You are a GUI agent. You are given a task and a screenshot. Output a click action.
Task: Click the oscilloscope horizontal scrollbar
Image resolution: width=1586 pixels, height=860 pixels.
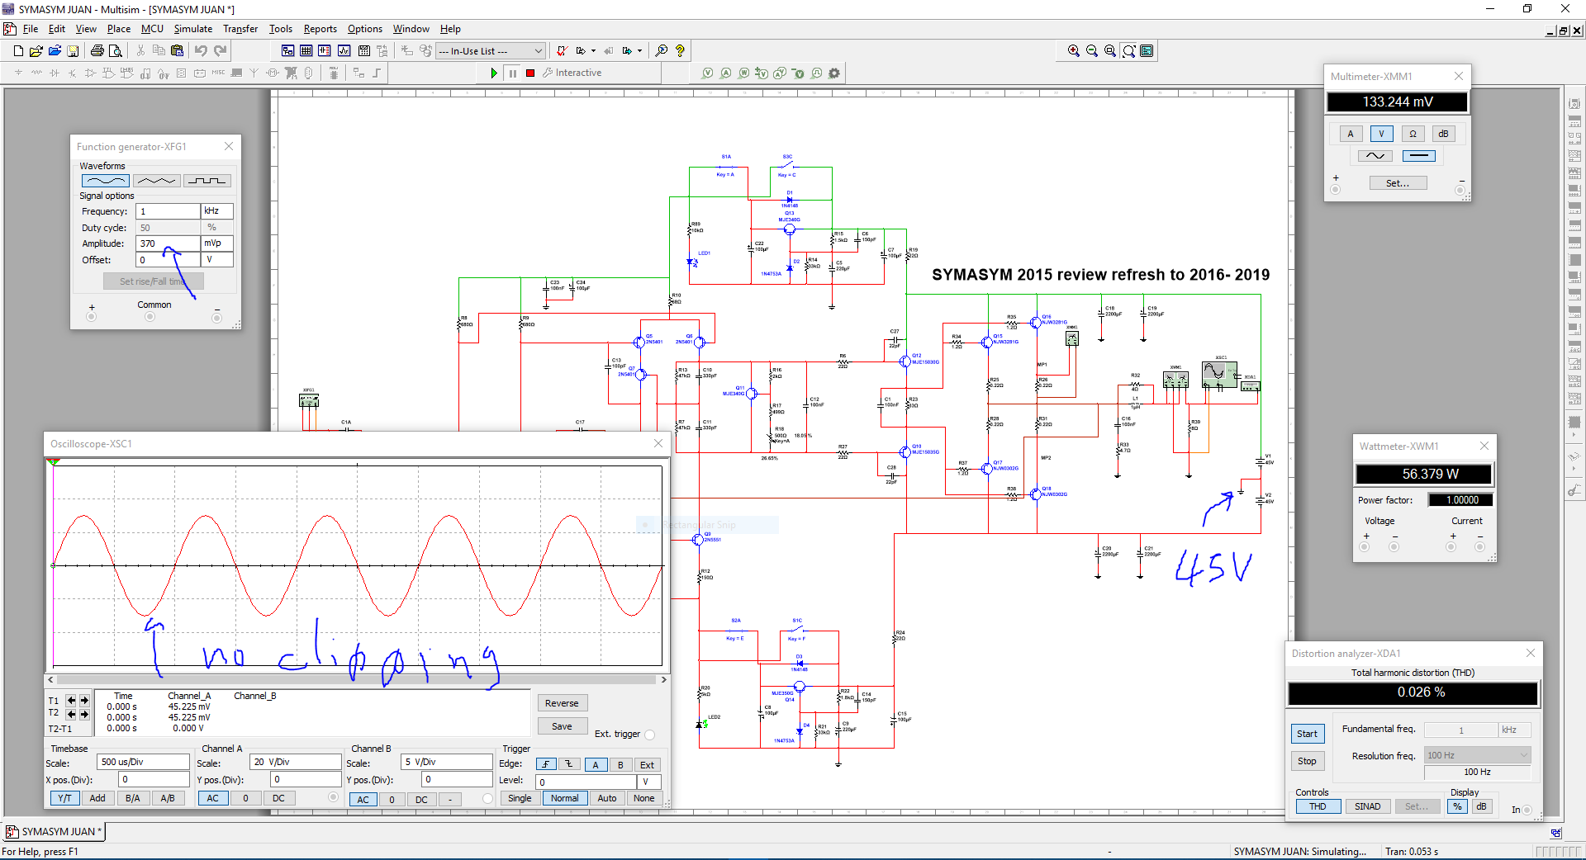[357, 679]
